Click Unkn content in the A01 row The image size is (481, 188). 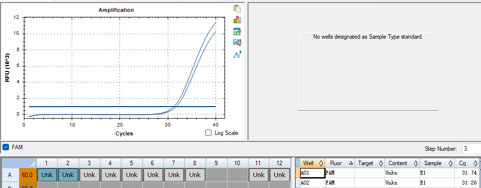tap(402, 173)
